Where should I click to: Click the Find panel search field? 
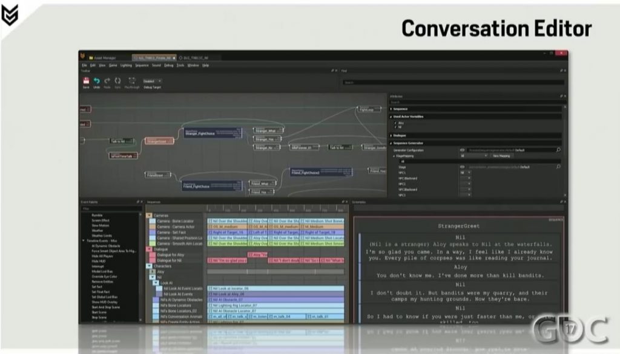point(453,83)
